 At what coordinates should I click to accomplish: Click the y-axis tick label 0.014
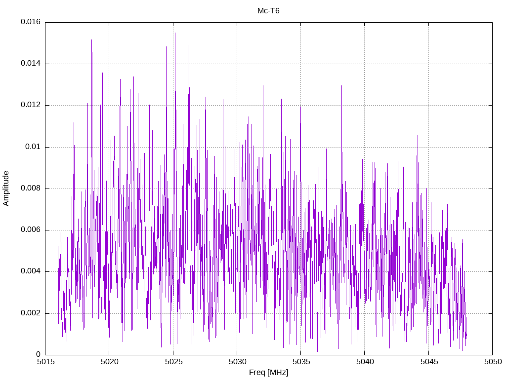click(x=31, y=64)
